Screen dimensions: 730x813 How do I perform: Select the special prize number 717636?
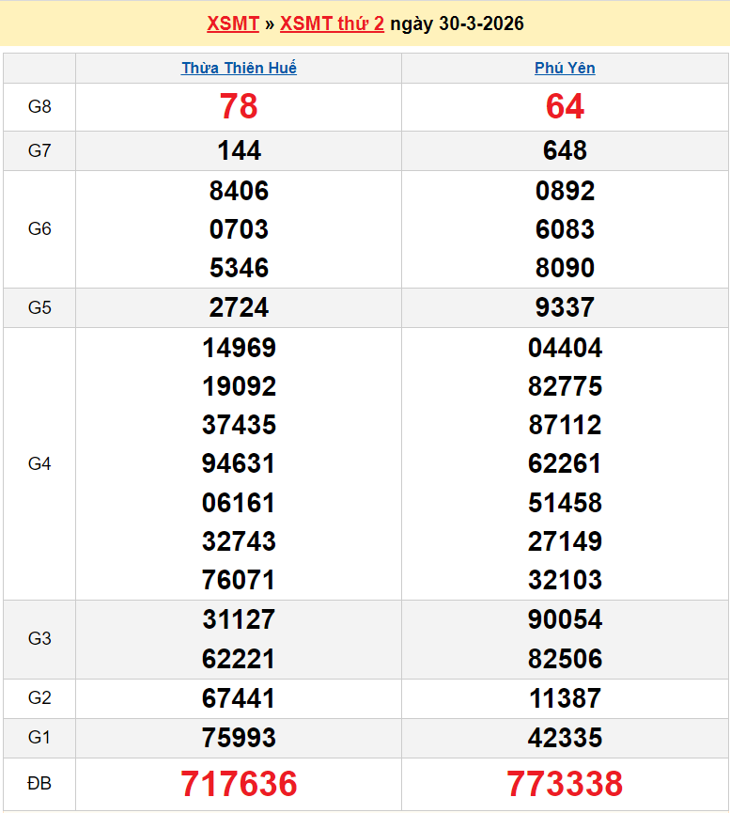coord(239,784)
